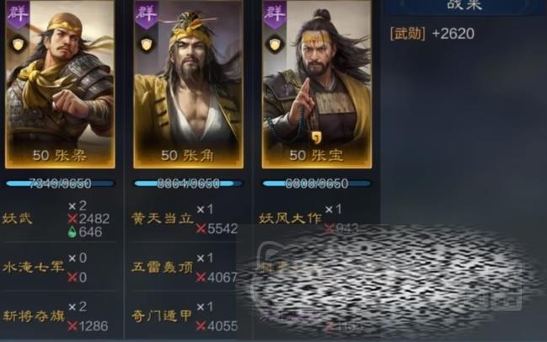Click the red damage icon beside 5542
This screenshot has height=342, width=547.
201,228
